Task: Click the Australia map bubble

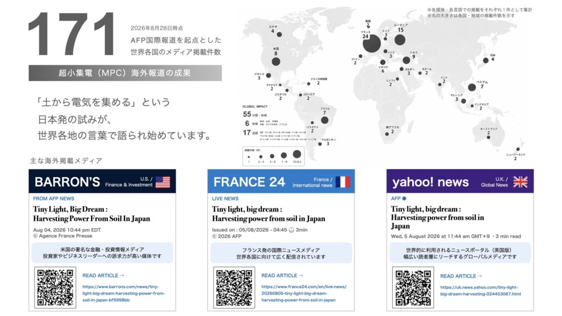Action: pyautogui.click(x=488, y=137)
